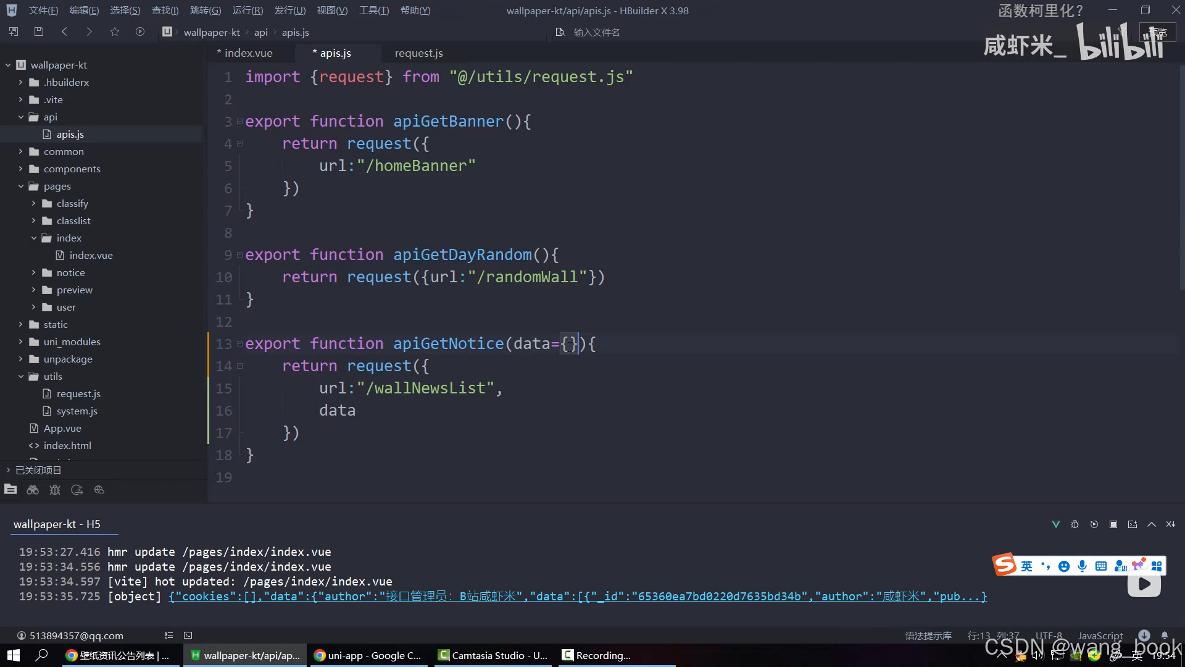1185x667 pixels.
Task: Click the find-in-files binoculars sidebar icon
Action: tap(33, 490)
